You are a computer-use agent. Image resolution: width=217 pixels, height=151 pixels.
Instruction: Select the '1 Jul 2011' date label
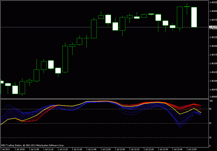pyautogui.click(x=5, y=150)
